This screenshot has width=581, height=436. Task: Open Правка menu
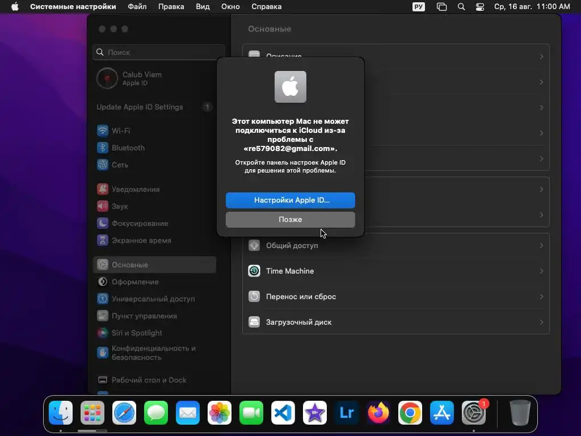[171, 7]
